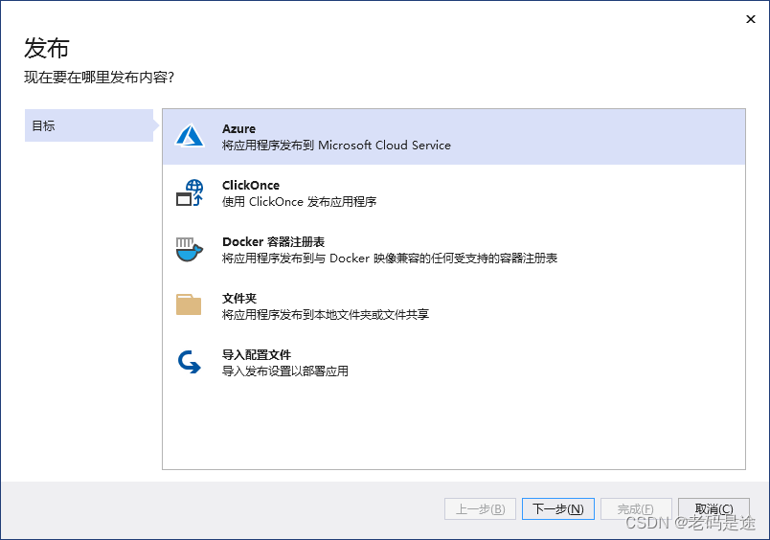Click the 完成(F) button
The image size is (770, 540).
636,509
